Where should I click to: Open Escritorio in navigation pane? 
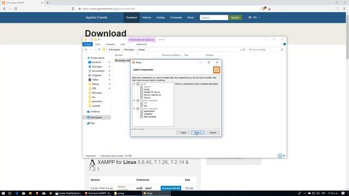[97, 62]
